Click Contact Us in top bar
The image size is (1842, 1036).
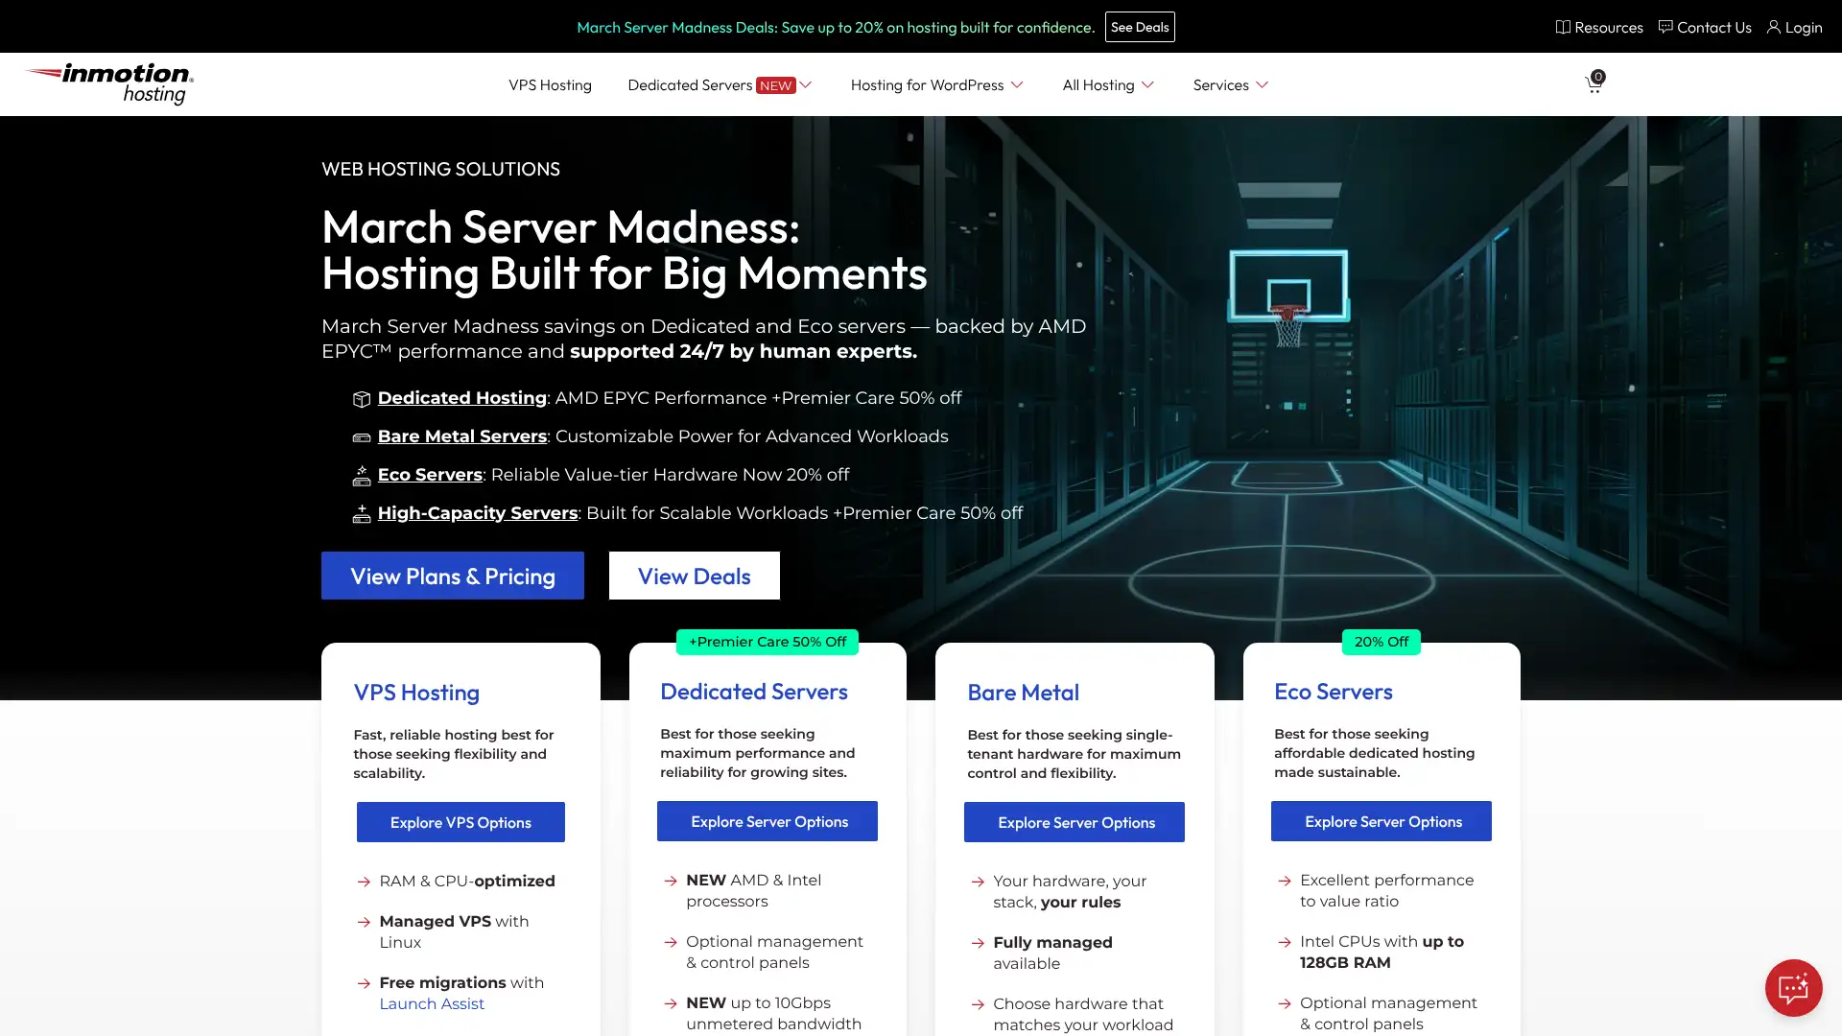1705,27
